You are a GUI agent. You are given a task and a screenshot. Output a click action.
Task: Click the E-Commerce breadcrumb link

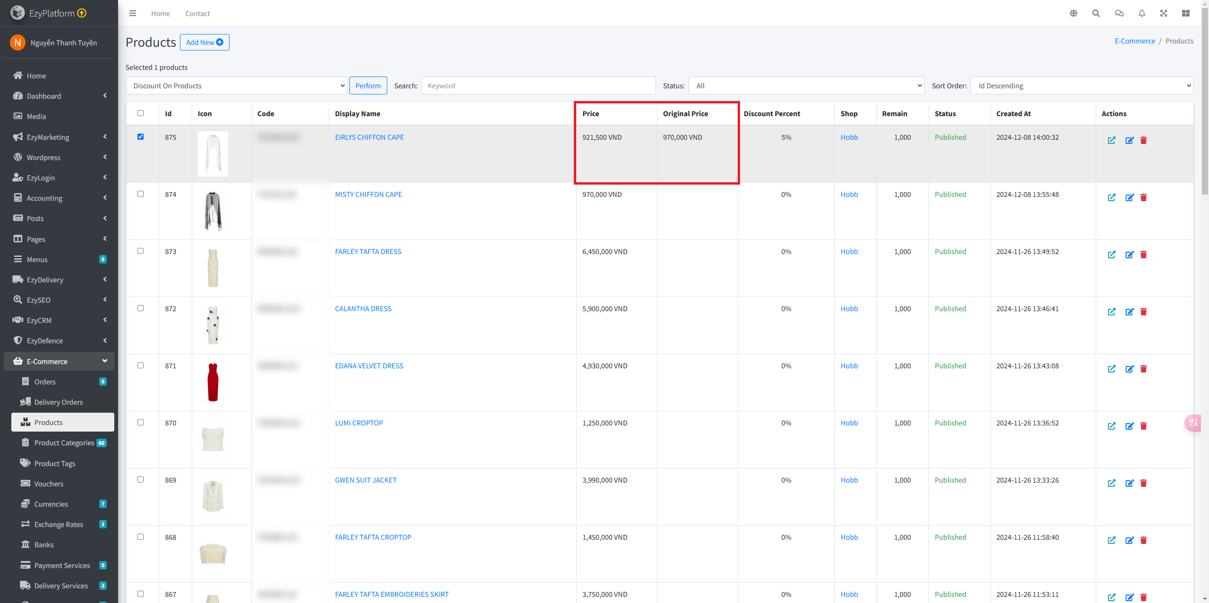(x=1135, y=41)
